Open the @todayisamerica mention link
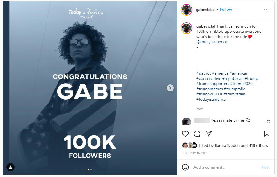Screen dimensions: 277x177 tap(212, 42)
